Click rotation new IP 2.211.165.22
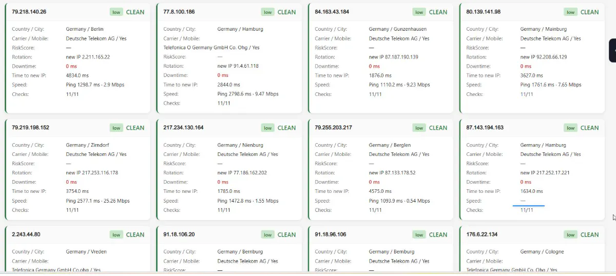 [x=88, y=57]
